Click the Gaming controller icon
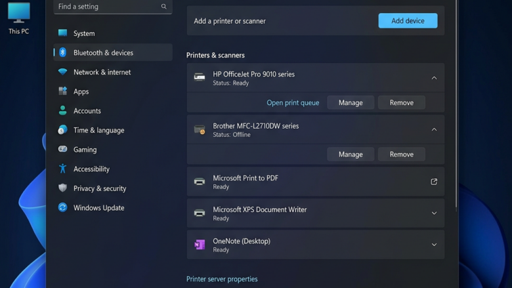Image resolution: width=512 pixels, height=288 pixels. point(62,149)
